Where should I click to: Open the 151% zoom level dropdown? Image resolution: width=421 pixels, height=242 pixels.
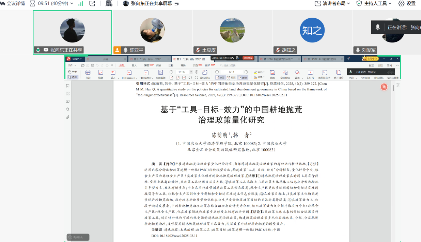[x=191, y=72]
